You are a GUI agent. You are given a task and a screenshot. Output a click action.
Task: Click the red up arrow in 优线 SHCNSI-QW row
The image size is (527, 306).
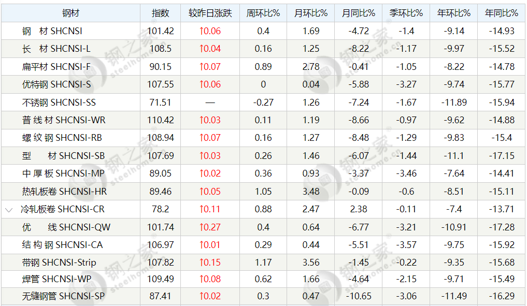202,227
